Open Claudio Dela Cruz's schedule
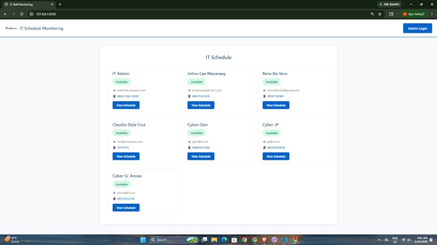Screen dimensions: 437x245 point(126,156)
